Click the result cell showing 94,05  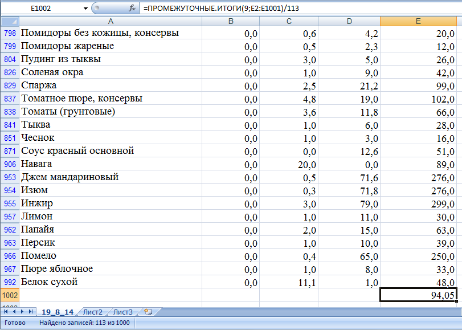pyautogui.click(x=418, y=295)
